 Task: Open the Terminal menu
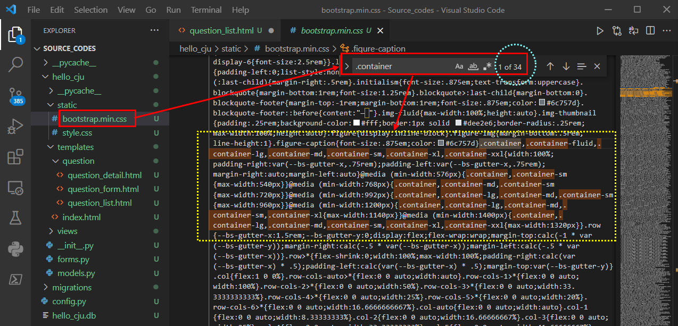(x=206, y=10)
